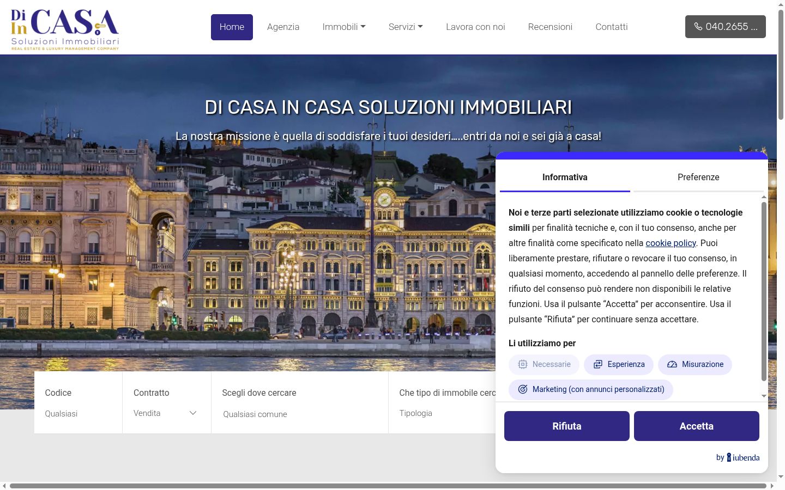Accept cookies with the Accetta button
The width and height of the screenshot is (785, 490).
click(697, 426)
